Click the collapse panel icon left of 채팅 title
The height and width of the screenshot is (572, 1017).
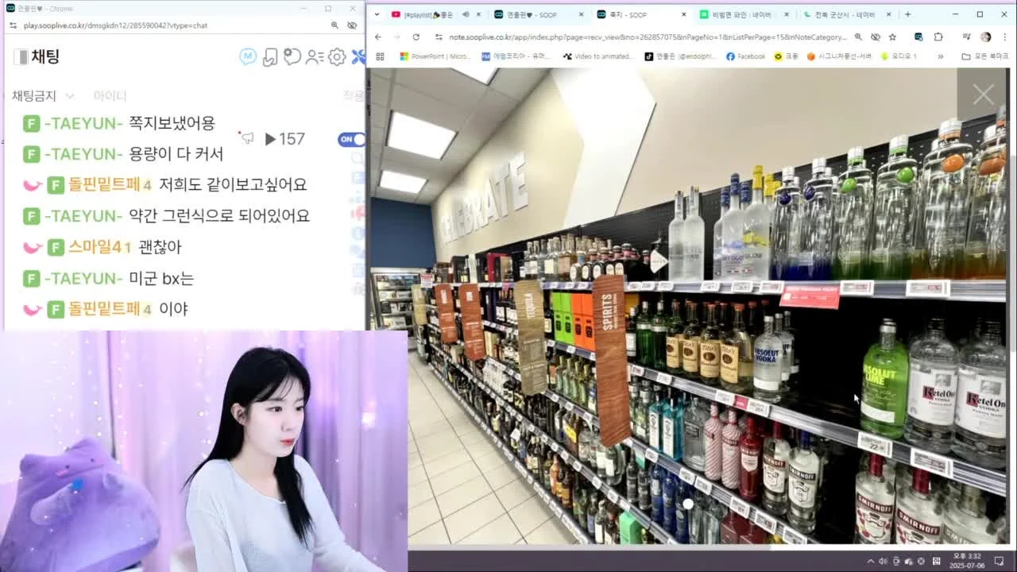[21, 56]
